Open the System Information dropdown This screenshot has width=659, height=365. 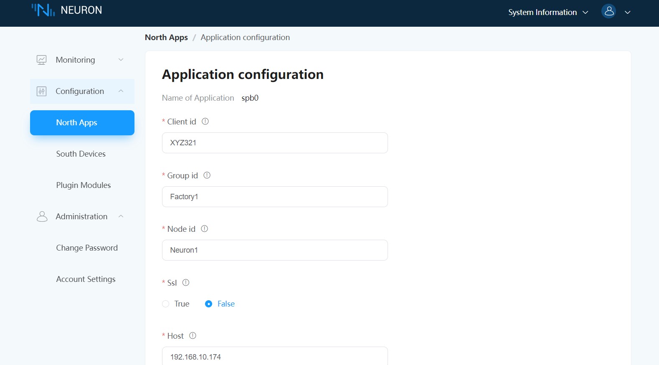click(547, 13)
